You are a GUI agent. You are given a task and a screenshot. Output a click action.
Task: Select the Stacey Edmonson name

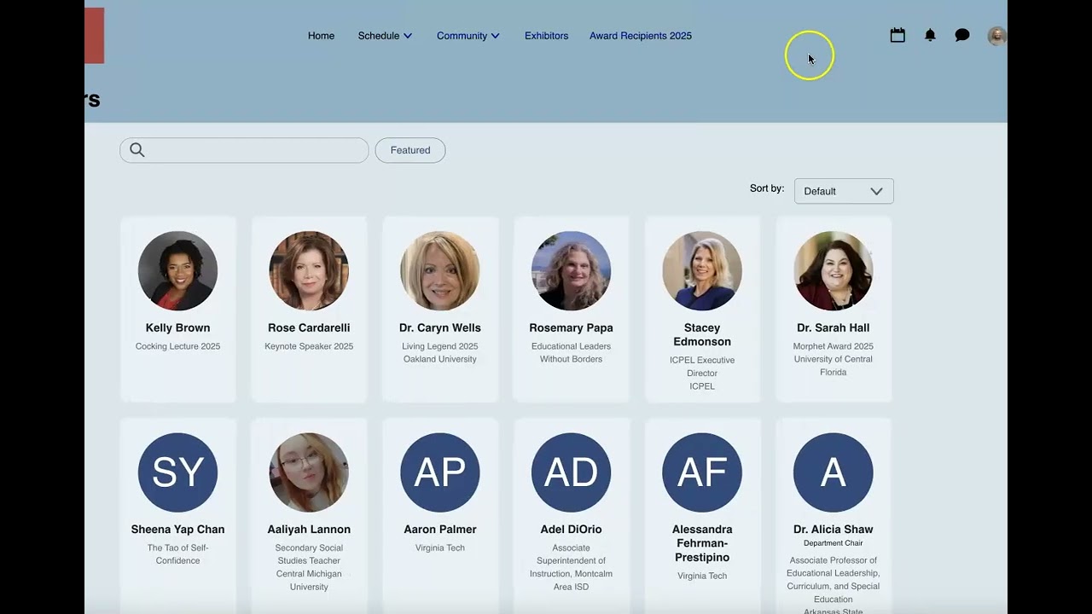[702, 334]
